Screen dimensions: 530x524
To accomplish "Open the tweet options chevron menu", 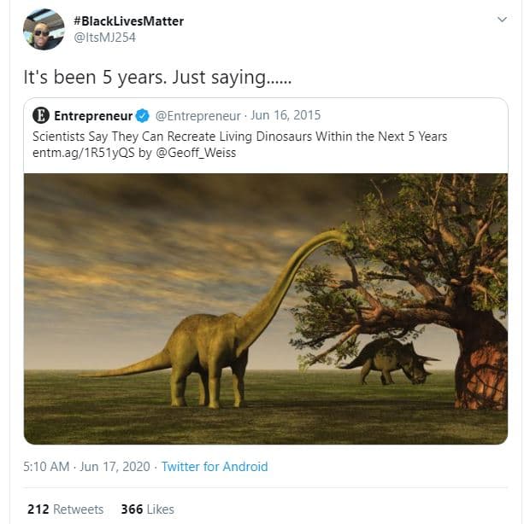I will coord(502,20).
